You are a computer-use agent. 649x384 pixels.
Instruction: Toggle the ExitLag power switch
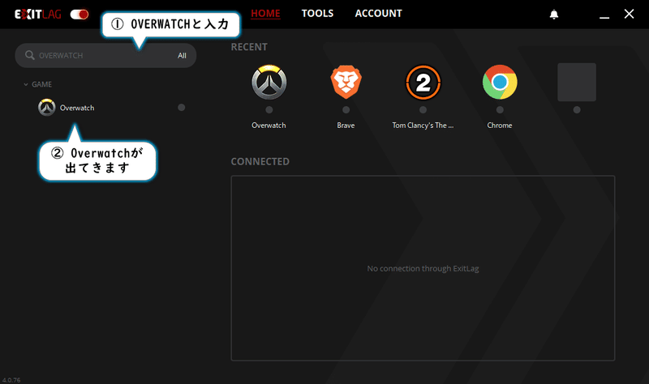[x=79, y=15]
